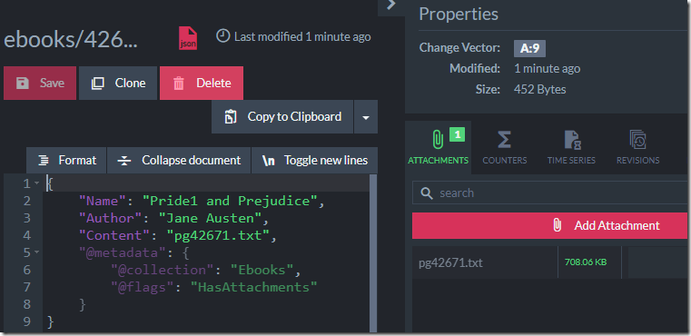Image resolution: width=691 pixels, height=336 pixels.
Task: Save the document
Action: pos(40,83)
